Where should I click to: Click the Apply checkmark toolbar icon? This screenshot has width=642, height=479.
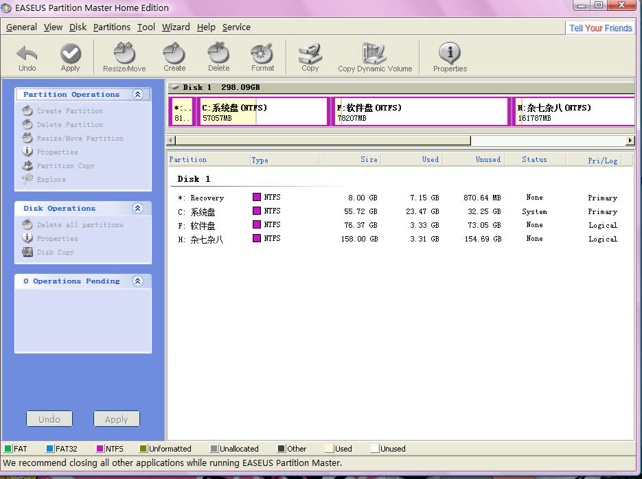(x=70, y=57)
